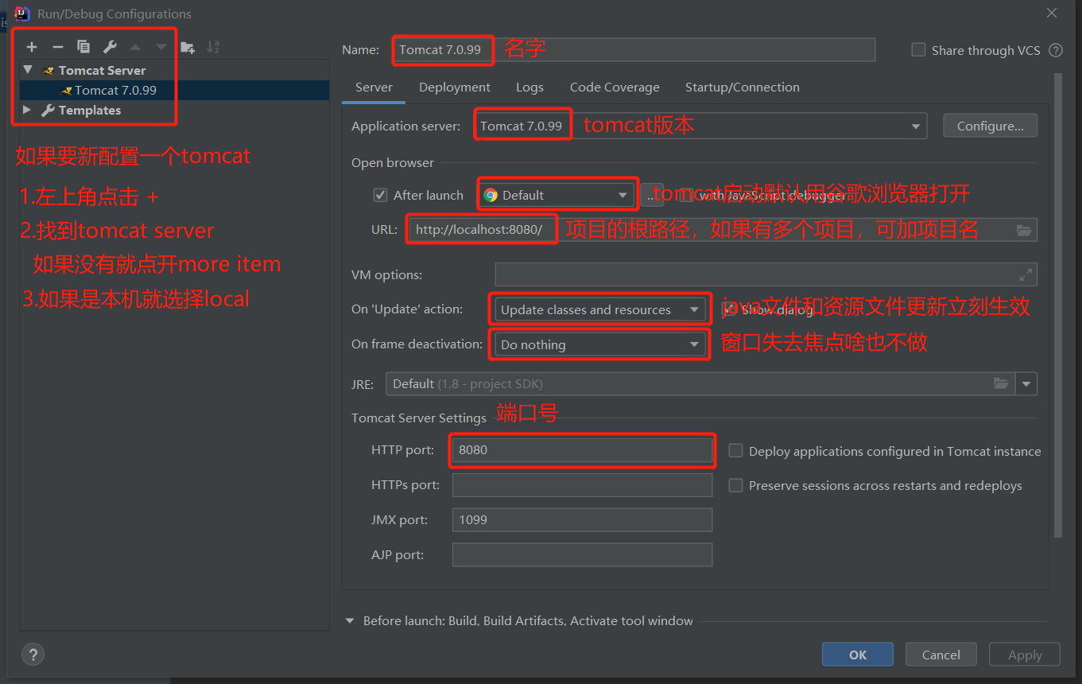Expand the Templates tree node

pos(27,110)
